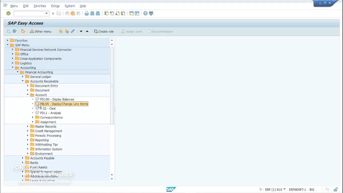Collapse the Accounting folder

(13, 68)
